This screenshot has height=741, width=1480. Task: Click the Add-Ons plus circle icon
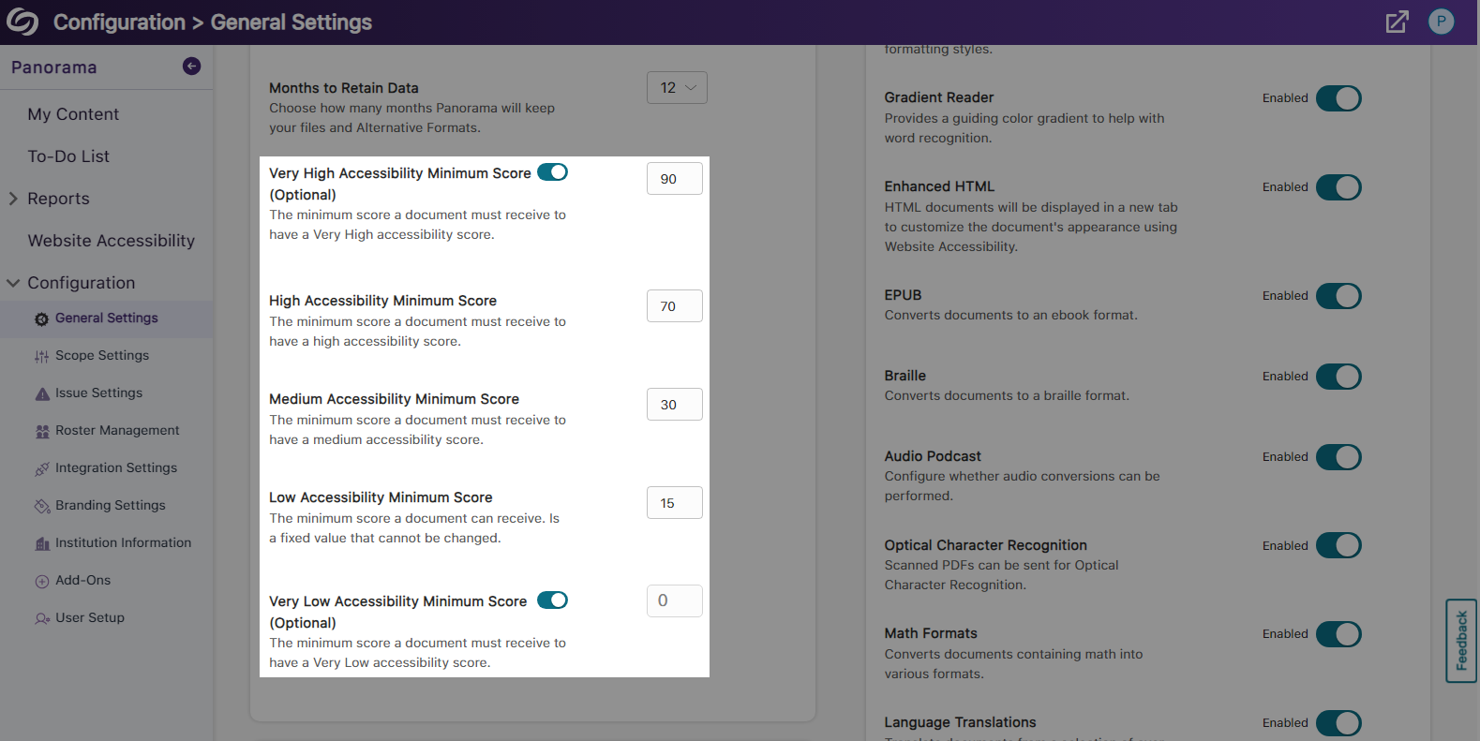pos(41,582)
